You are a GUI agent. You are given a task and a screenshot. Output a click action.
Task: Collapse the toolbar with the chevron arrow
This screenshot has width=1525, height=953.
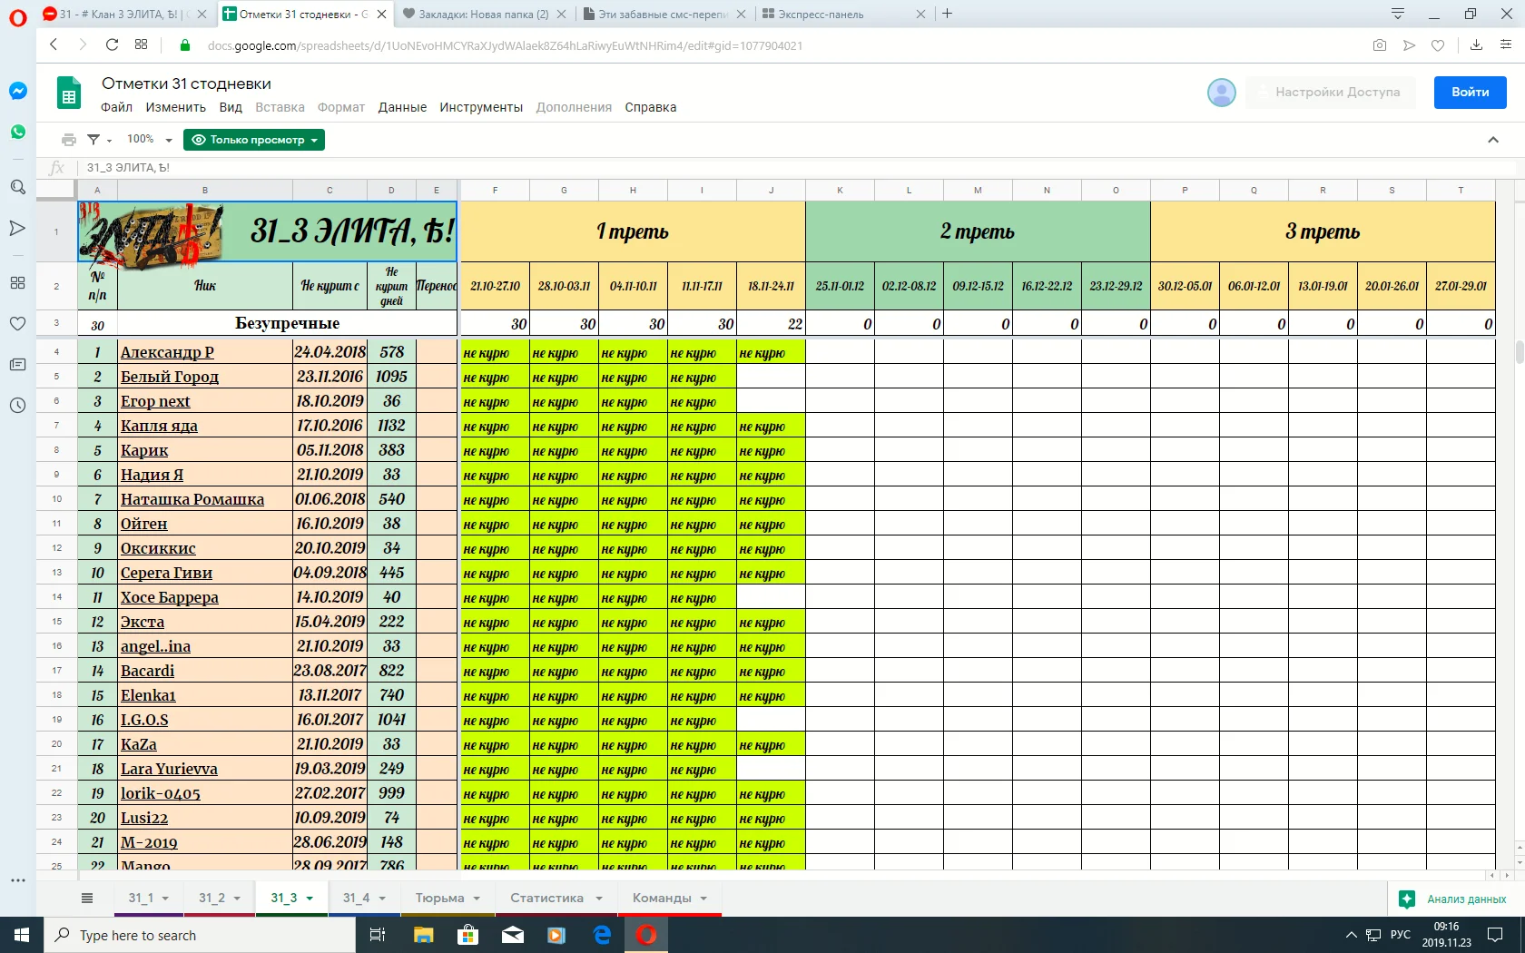point(1493,140)
